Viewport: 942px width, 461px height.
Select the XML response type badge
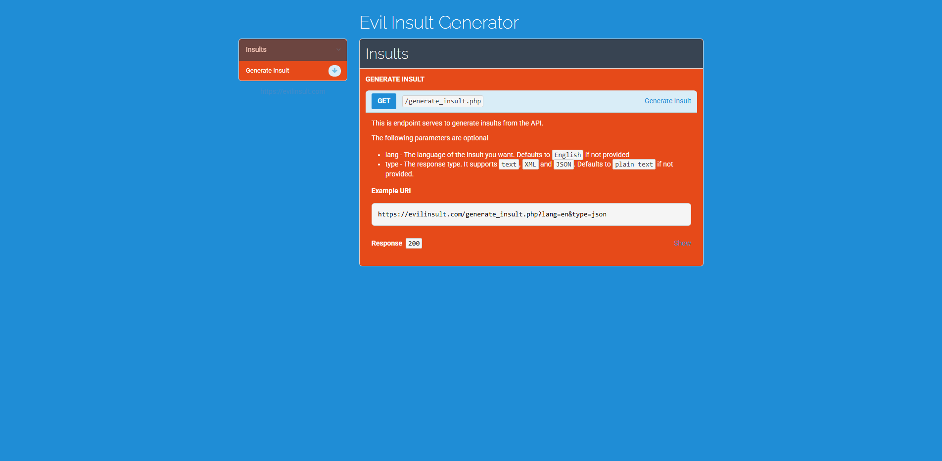pos(530,164)
